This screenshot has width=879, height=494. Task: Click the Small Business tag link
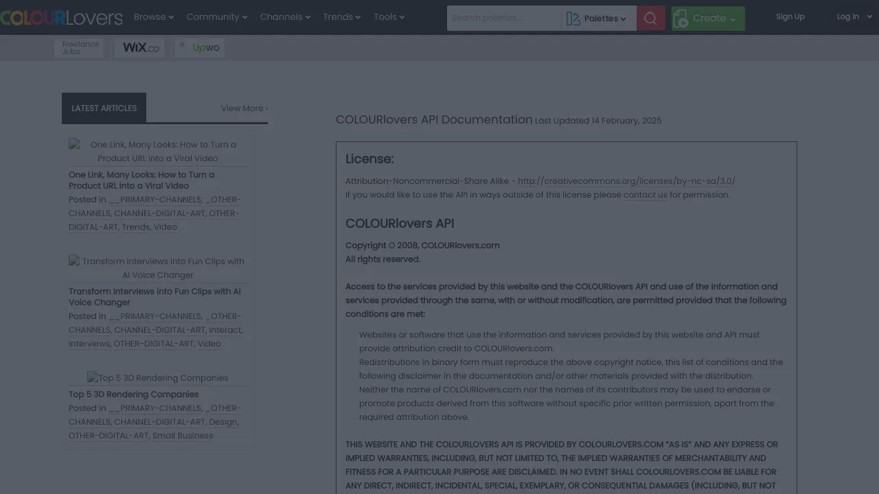point(183,436)
